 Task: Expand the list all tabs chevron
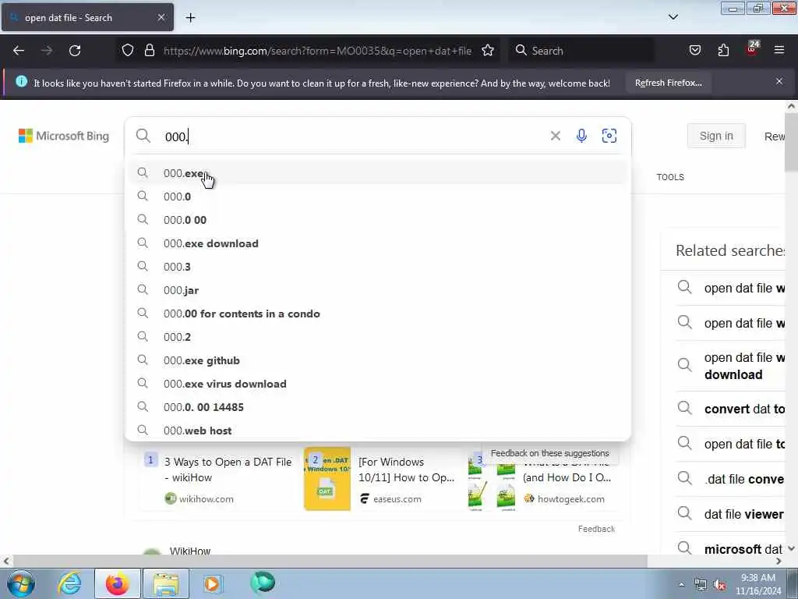tap(673, 17)
